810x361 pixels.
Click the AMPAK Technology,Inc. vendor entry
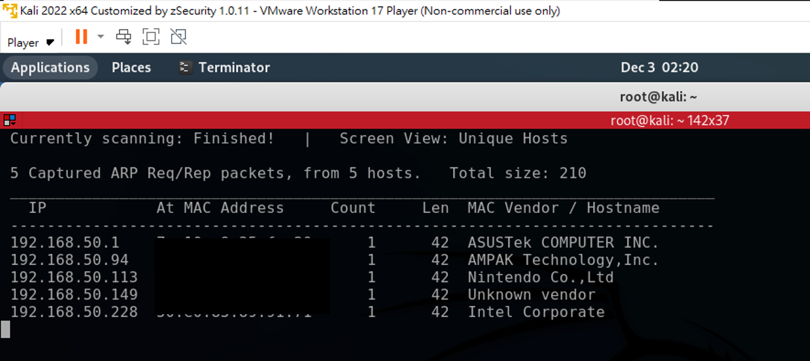click(x=563, y=260)
